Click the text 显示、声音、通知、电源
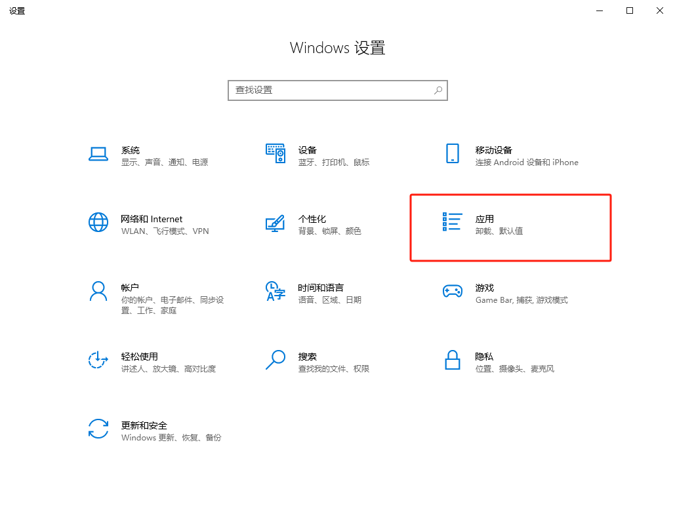Screen dimensions: 675x525 [x=165, y=162]
